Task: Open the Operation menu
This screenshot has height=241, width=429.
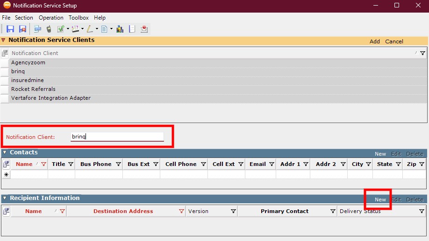Action: point(51,18)
